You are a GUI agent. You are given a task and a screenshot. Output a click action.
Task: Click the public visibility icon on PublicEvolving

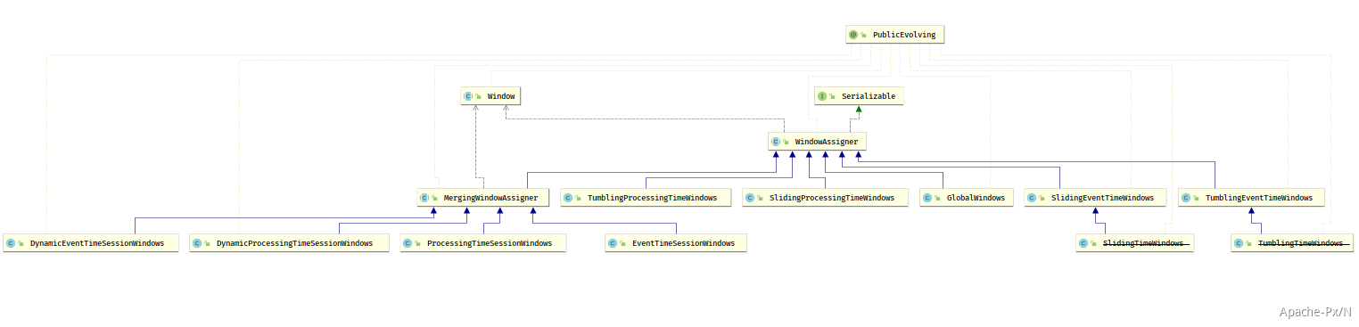point(864,35)
